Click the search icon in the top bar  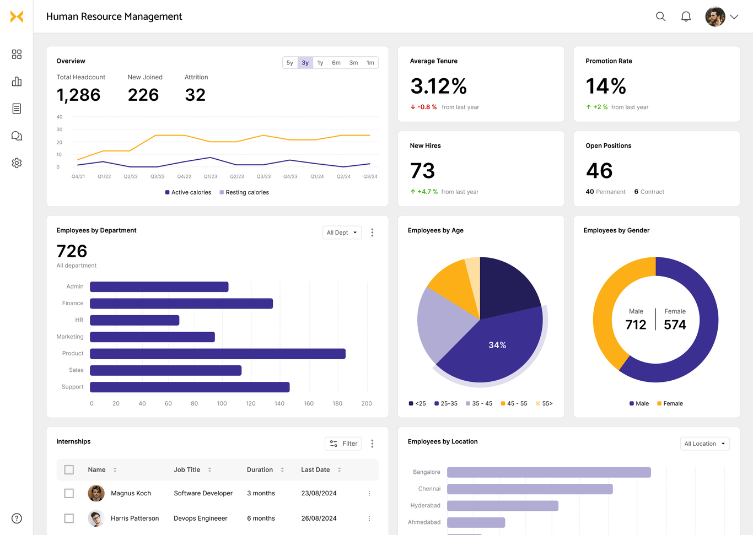[660, 17]
